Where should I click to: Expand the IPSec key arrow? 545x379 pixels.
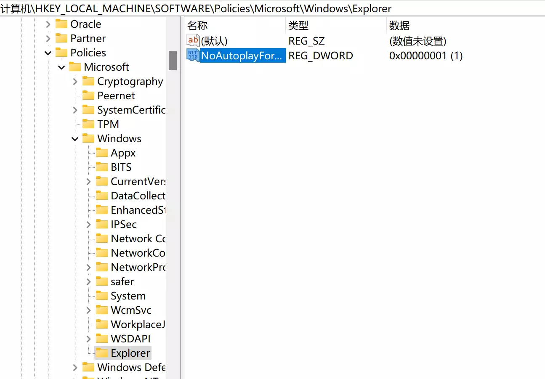point(88,224)
